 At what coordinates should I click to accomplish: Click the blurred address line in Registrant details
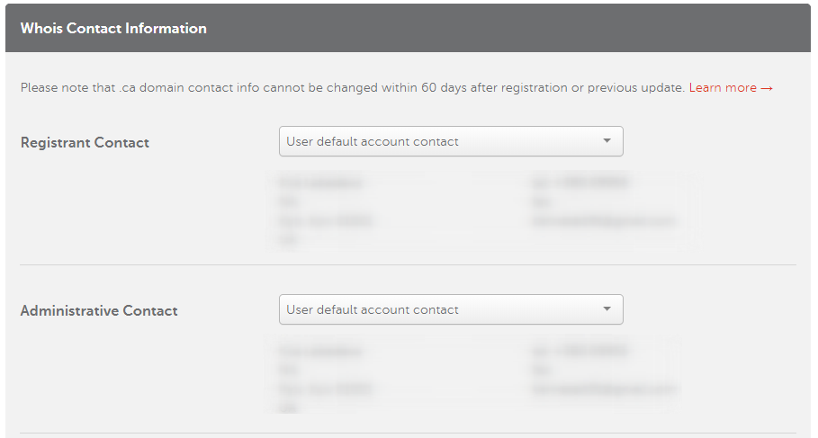coord(326,221)
